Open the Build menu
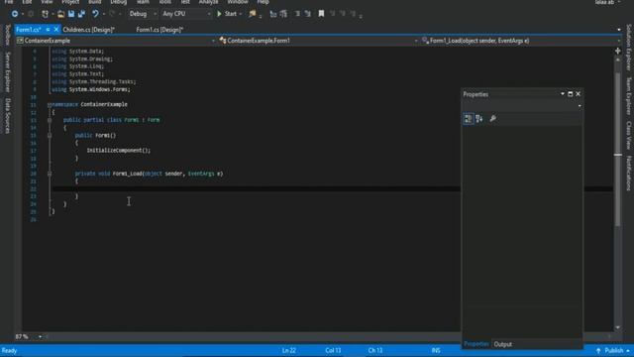 click(x=95, y=2)
